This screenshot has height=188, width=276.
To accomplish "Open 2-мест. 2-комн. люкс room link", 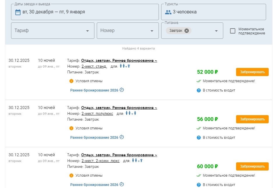I will (x=101, y=161).
